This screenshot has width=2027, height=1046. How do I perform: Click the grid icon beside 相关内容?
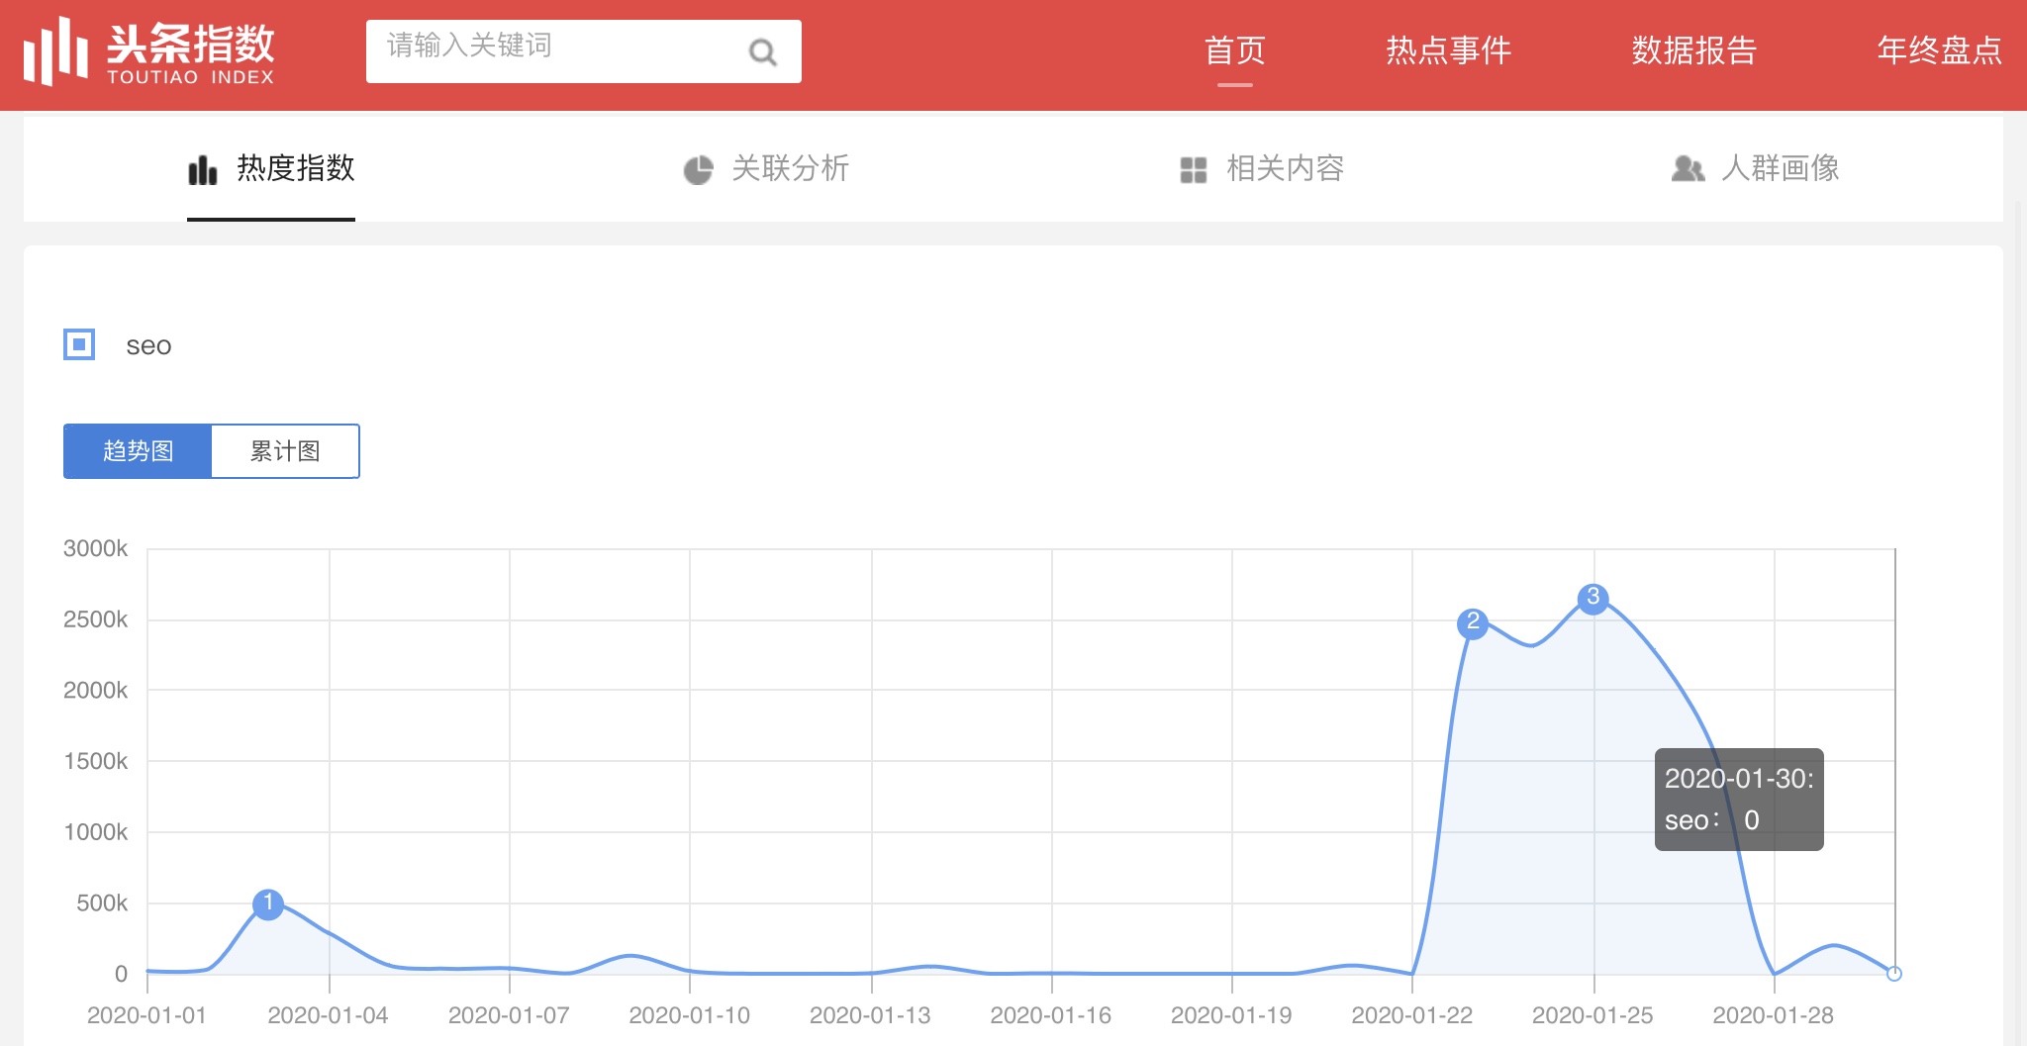point(1194,170)
